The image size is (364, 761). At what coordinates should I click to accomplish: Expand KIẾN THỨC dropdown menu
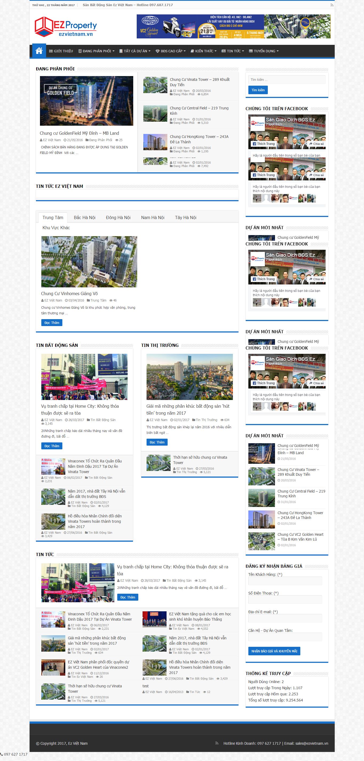pyautogui.click(x=204, y=51)
